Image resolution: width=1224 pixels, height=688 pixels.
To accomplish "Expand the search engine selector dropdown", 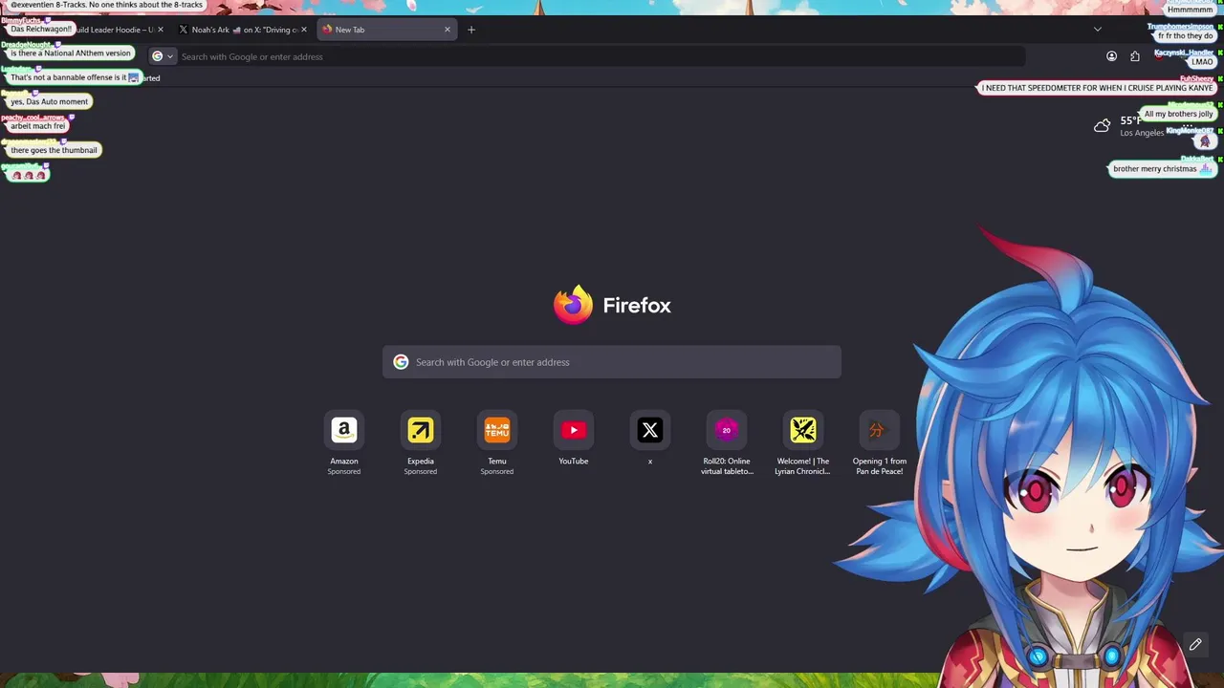I will 163,56.
